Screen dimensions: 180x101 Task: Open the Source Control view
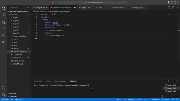(x=3, y=22)
